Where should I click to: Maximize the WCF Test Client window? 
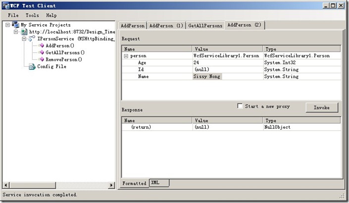click(x=333, y=5)
